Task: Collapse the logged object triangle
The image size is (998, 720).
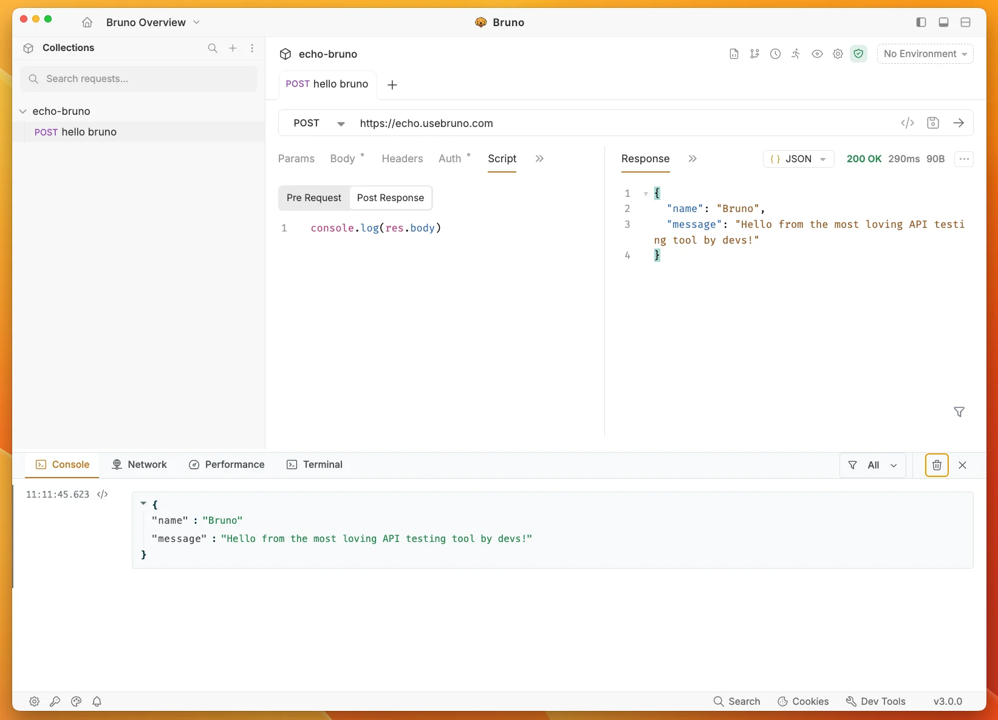Action: pyautogui.click(x=143, y=504)
